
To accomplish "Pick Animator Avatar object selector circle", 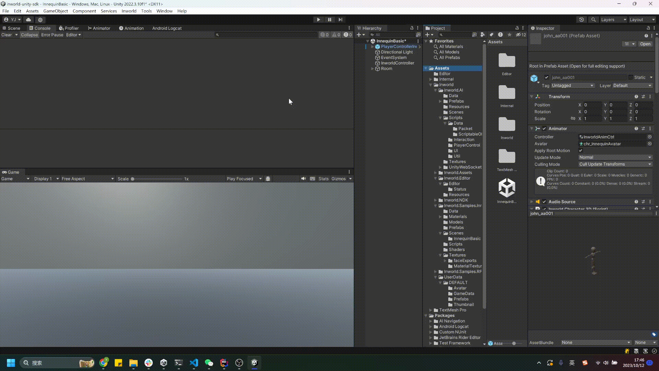I will (650, 144).
